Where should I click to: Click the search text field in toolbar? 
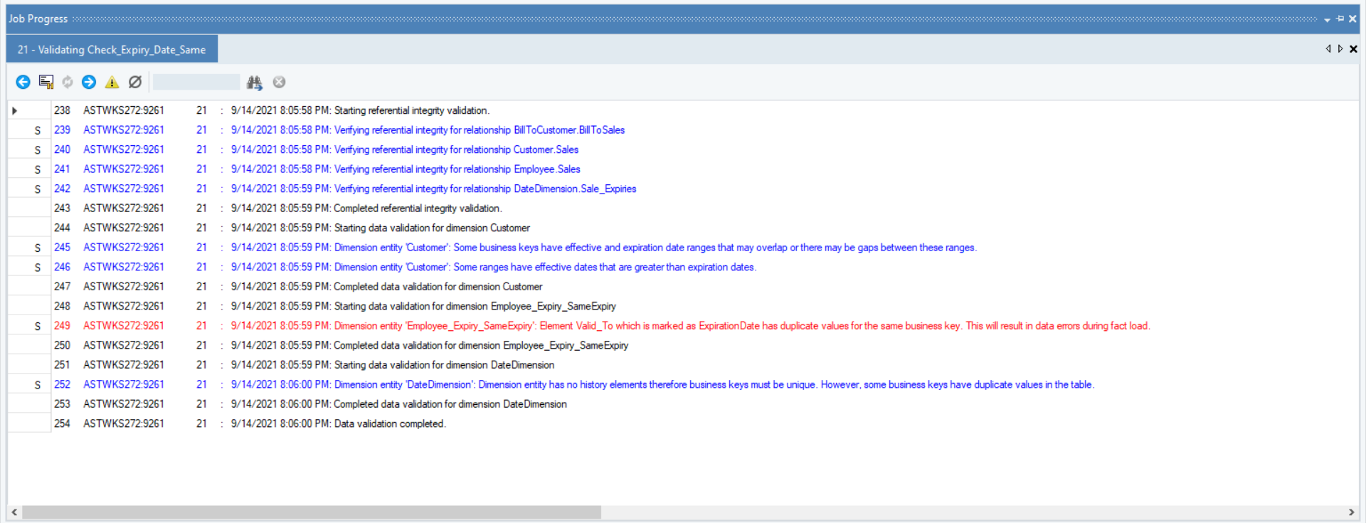[x=196, y=82]
